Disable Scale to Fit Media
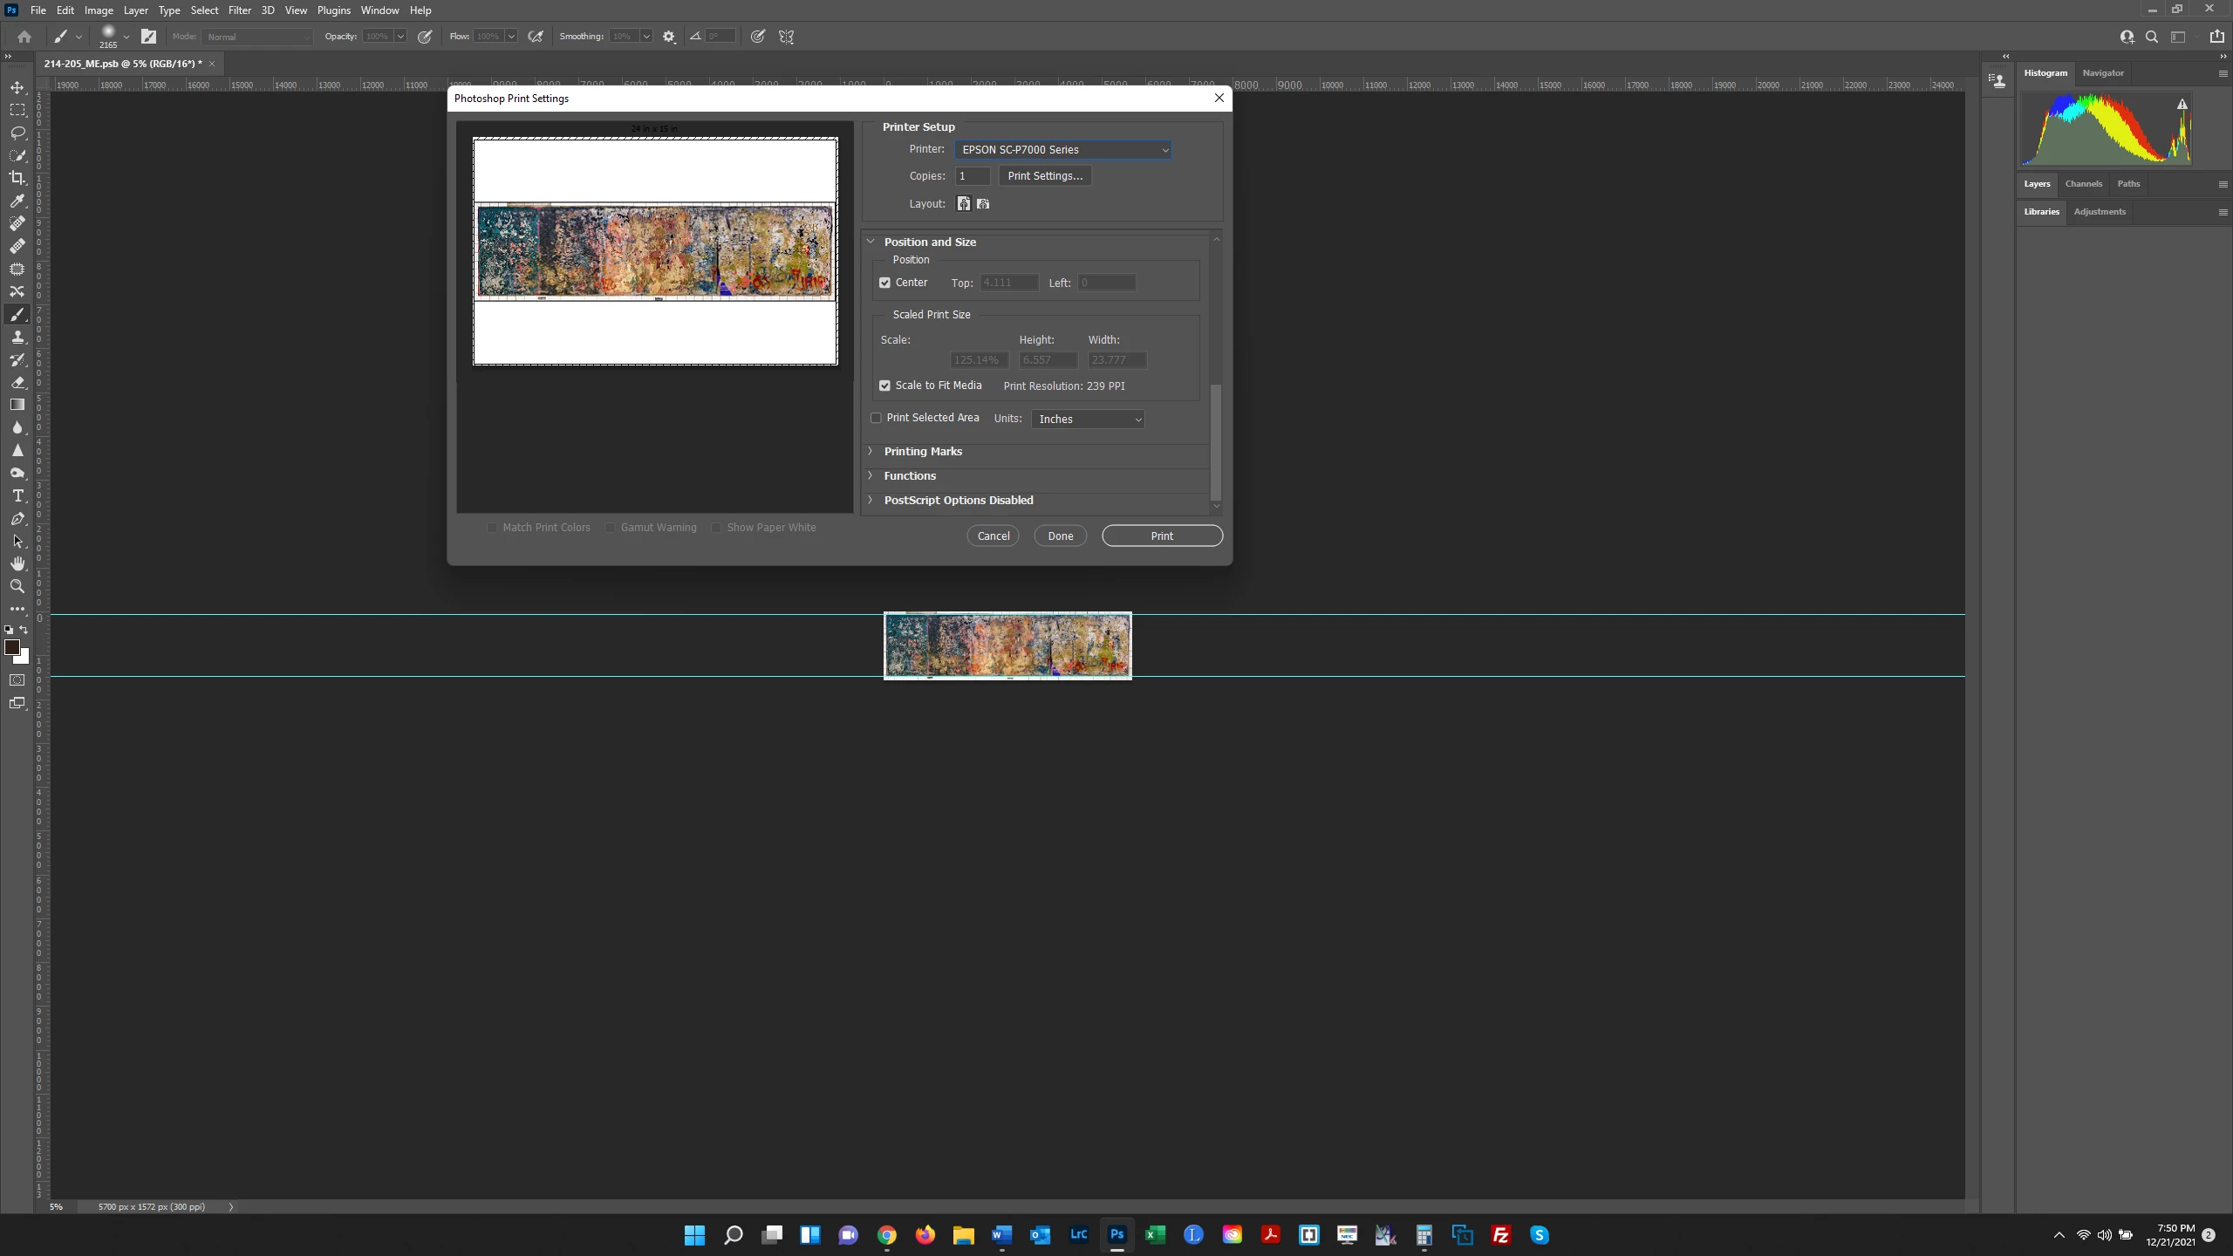 point(884,386)
